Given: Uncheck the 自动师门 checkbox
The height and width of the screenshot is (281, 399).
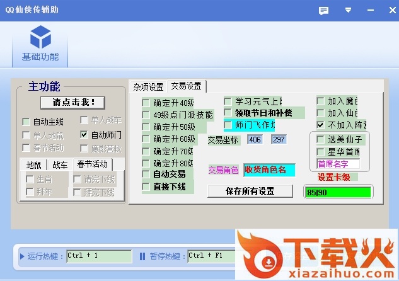Looking at the screenshot, I should (84, 134).
